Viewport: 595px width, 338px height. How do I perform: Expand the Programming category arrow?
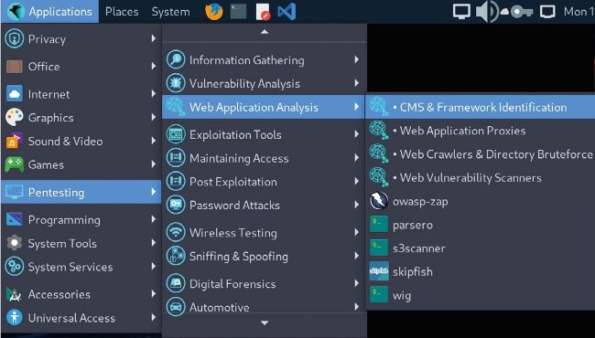click(153, 219)
